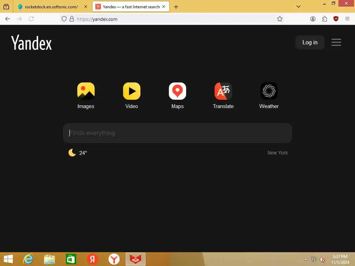Image resolution: width=355 pixels, height=266 pixels.
Task: Go back to previous page
Action: (x=8, y=19)
